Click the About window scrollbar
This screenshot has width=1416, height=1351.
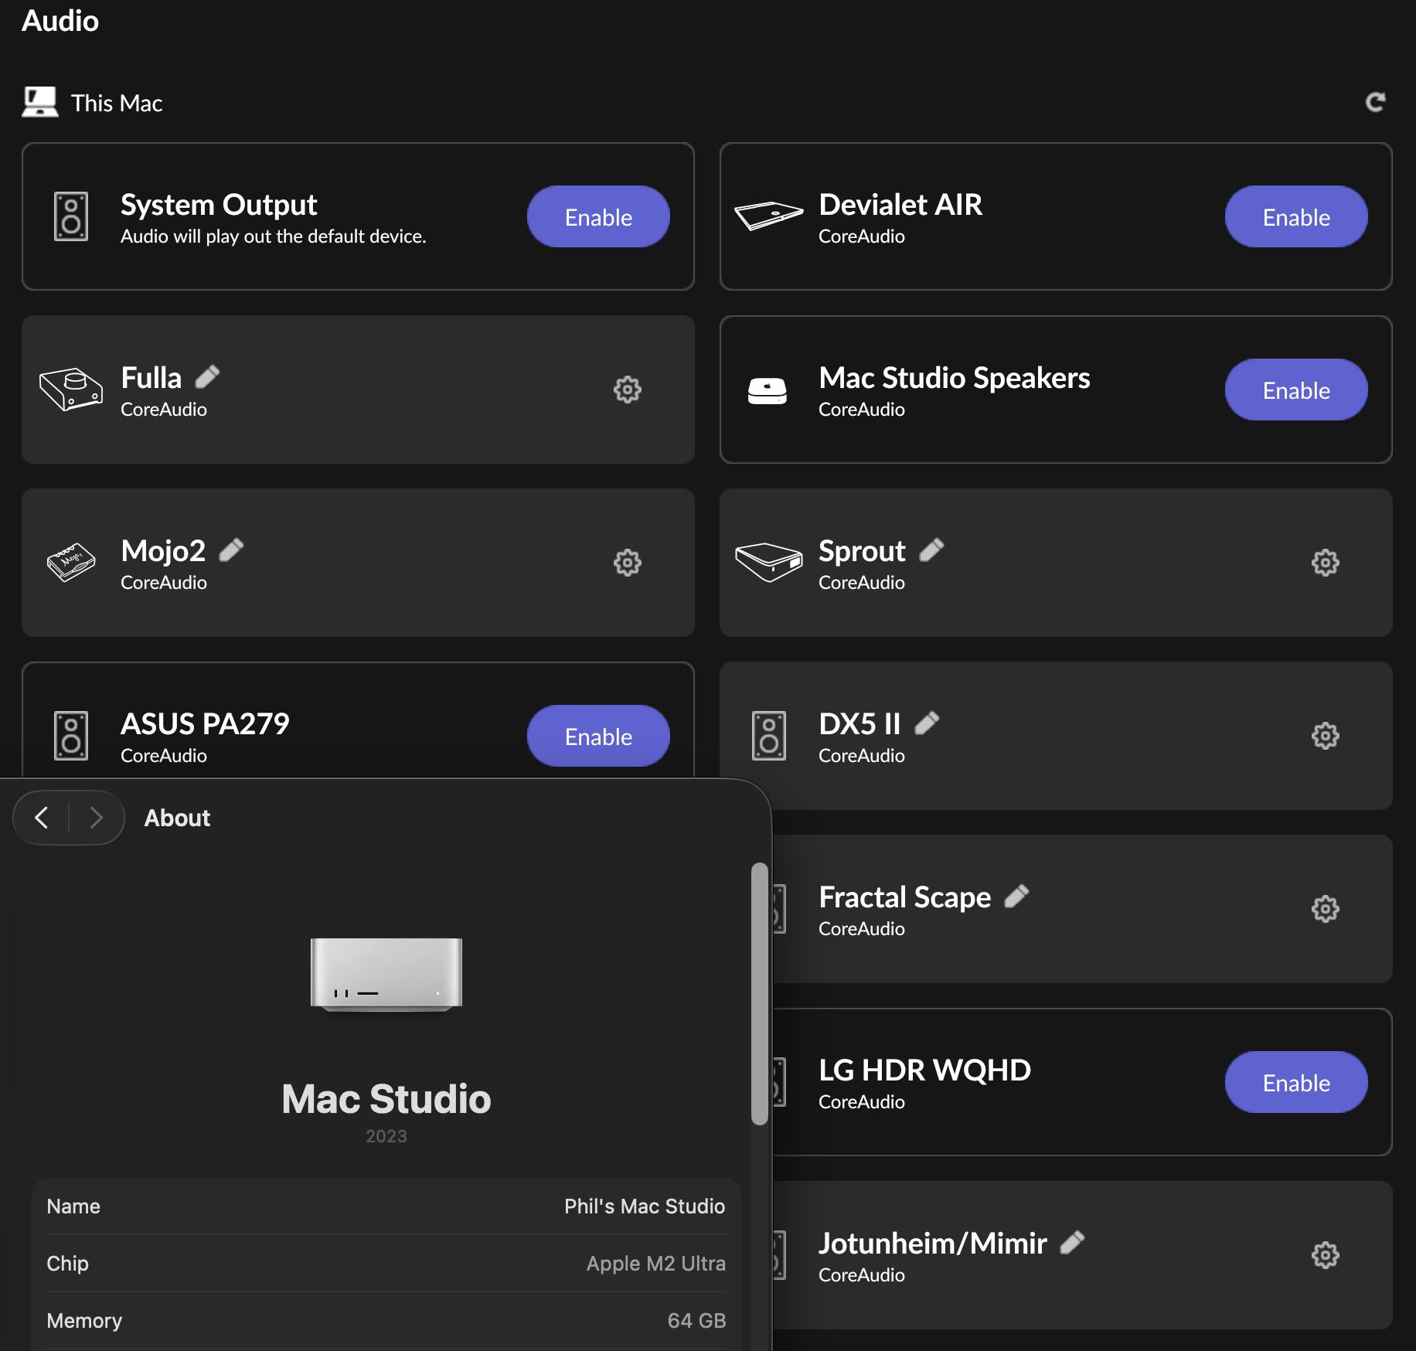[x=760, y=994]
